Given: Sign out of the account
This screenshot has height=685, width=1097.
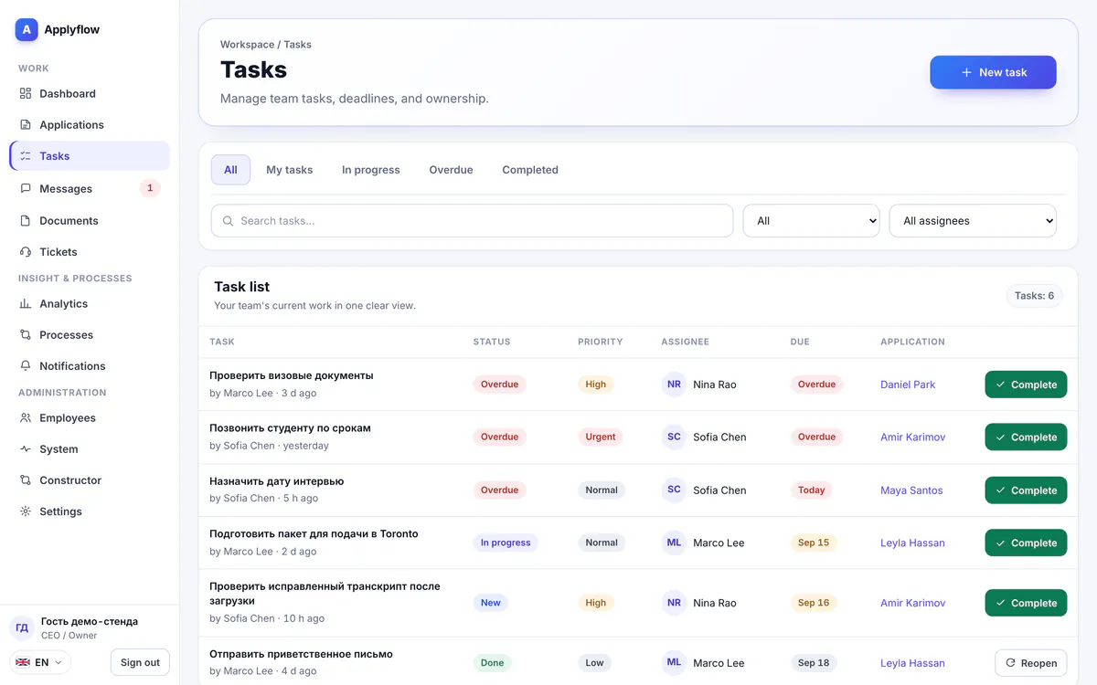Looking at the screenshot, I should point(140,662).
